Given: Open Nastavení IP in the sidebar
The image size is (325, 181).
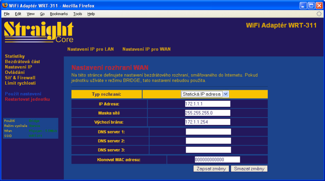Looking at the screenshot, I should tap(18, 67).
